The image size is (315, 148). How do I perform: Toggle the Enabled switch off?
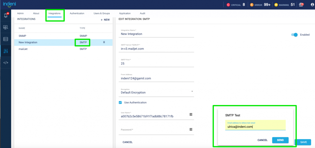tap(294, 35)
